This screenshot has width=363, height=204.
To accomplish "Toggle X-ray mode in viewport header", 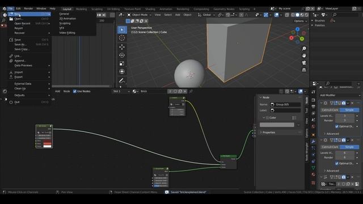I will point(287,15).
